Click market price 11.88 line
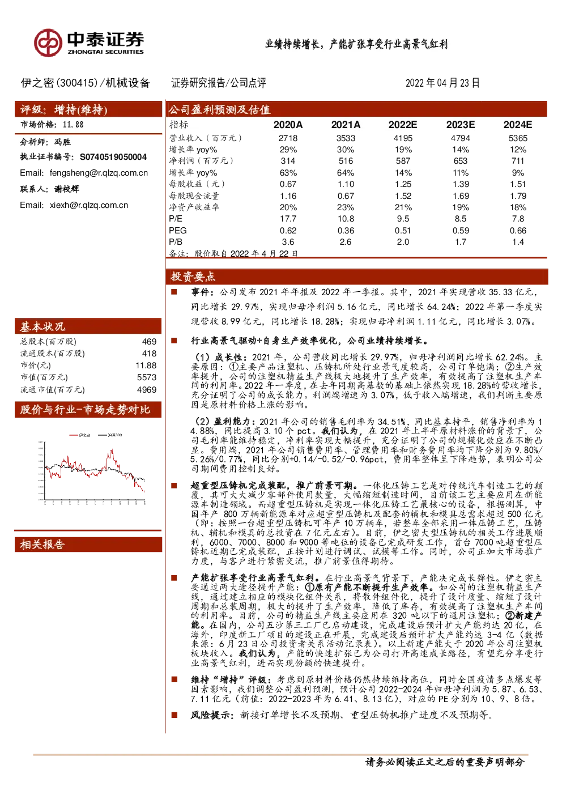Image resolution: width=562 pixels, height=795 pixels. (x=52, y=124)
